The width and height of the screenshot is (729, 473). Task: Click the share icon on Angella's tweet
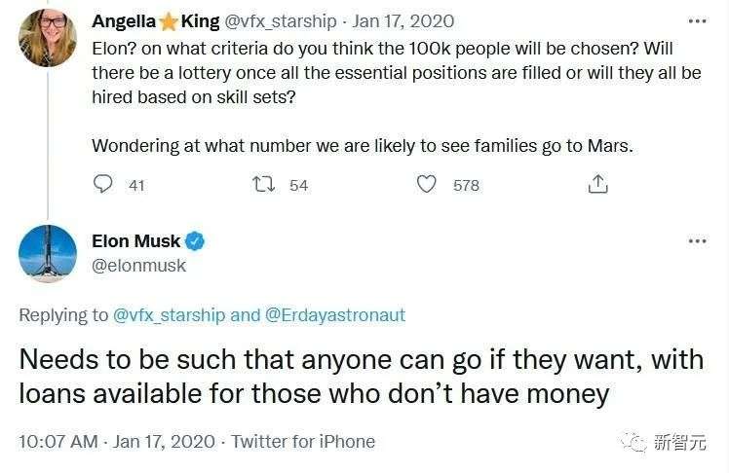tap(598, 184)
